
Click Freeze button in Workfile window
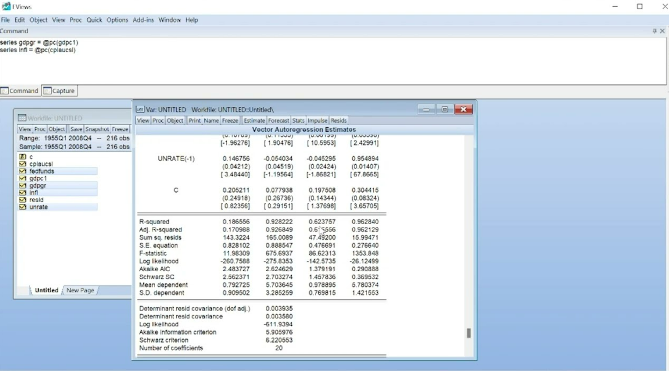click(x=120, y=129)
